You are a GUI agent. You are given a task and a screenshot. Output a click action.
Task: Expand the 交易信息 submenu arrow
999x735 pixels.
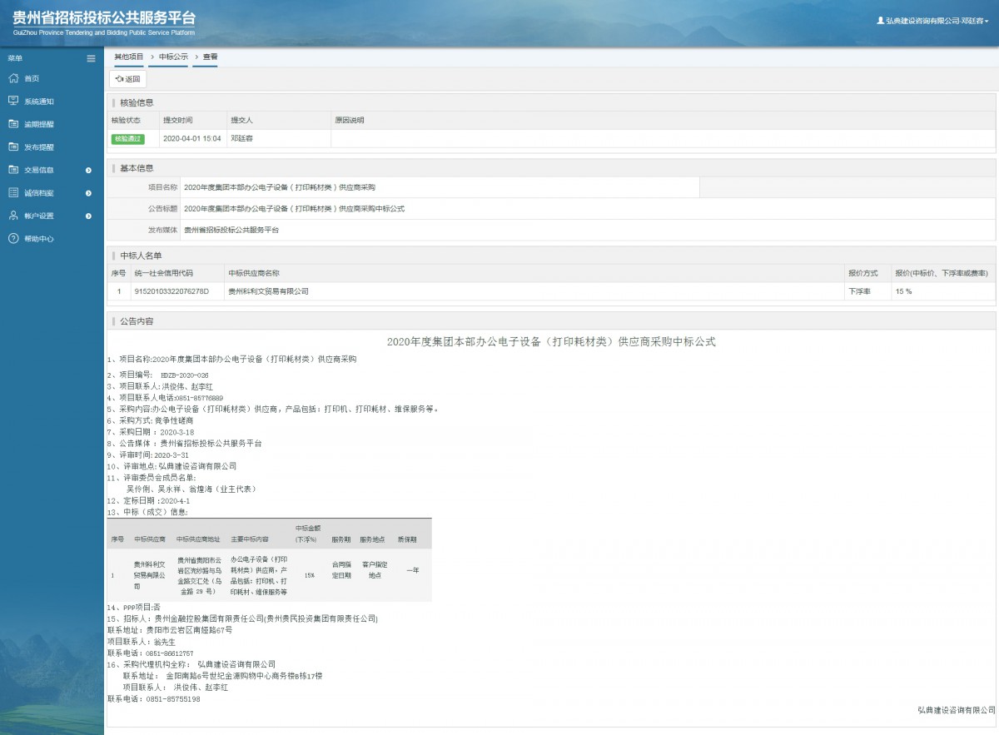coord(89,170)
